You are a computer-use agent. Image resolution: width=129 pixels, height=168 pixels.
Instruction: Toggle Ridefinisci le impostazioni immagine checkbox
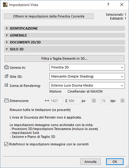click(6, 144)
